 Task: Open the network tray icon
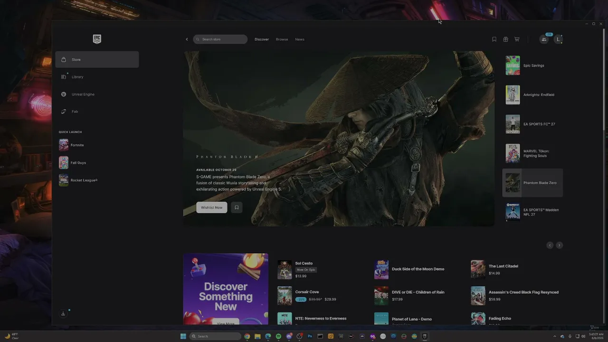pos(577,336)
